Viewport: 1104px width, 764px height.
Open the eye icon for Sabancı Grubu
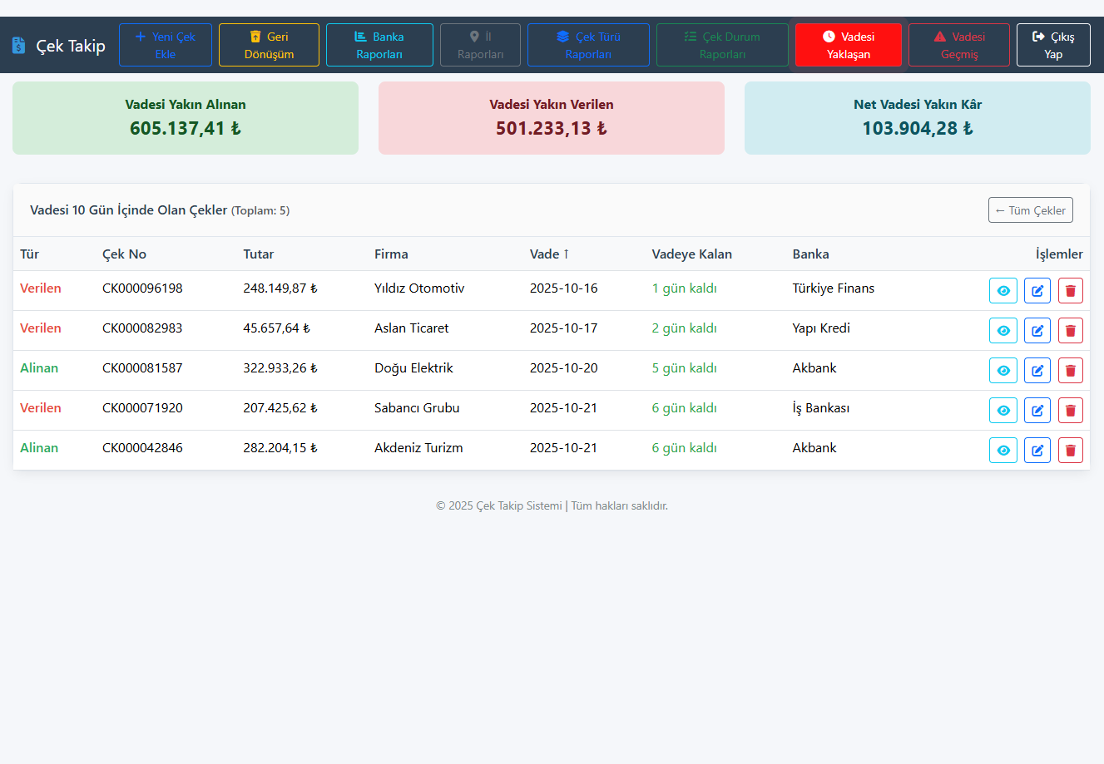(1003, 411)
